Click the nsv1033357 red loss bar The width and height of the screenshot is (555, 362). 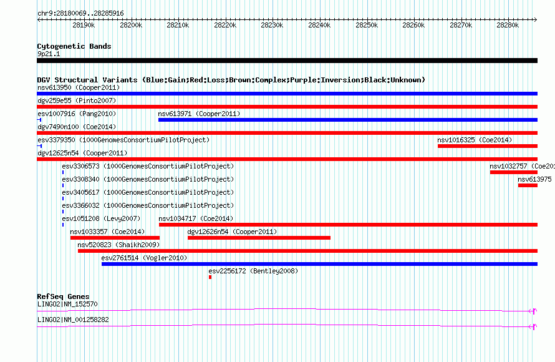pyautogui.click(x=115, y=238)
